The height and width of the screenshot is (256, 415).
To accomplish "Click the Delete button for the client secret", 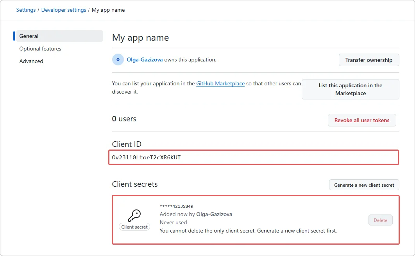I will coord(380,220).
